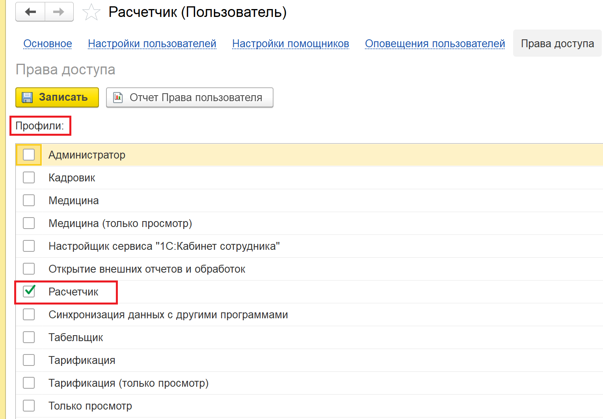Tick the Кадровик profile checkbox
The image size is (603, 419).
point(29,177)
